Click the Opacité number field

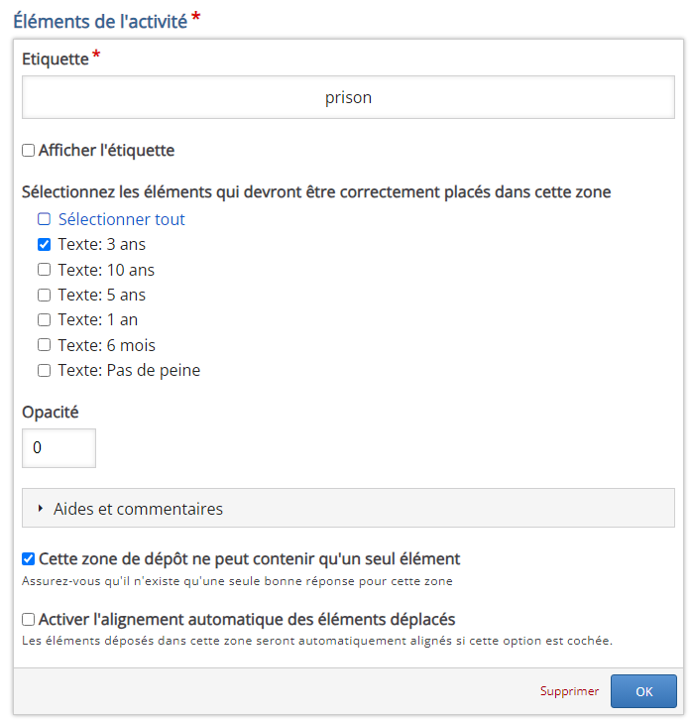tap(58, 448)
